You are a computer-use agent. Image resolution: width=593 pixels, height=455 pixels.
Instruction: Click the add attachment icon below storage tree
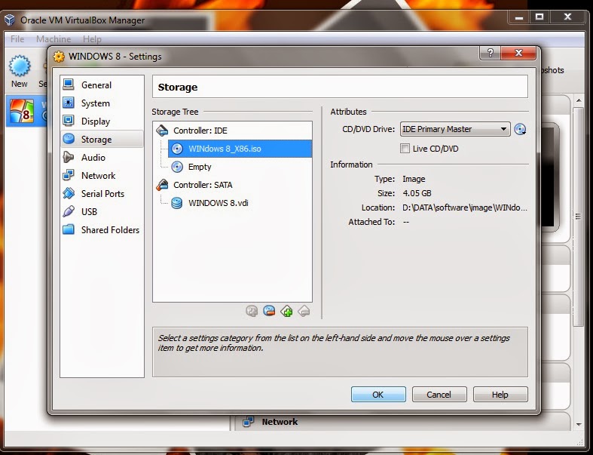point(252,311)
